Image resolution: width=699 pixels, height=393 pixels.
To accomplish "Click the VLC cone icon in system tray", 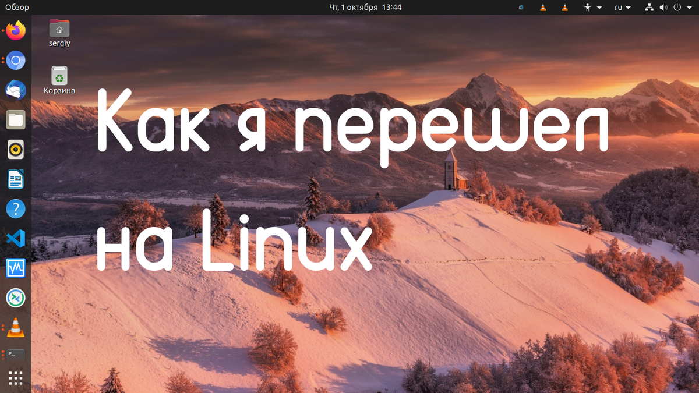I will tap(543, 8).
